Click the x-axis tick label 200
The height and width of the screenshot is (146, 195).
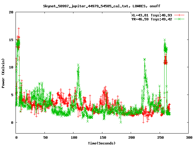132,137
